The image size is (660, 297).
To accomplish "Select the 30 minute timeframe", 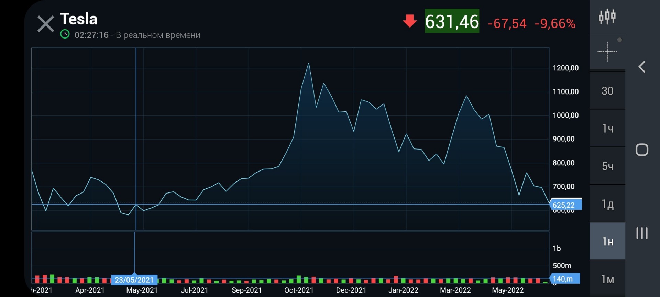I will 607,91.
